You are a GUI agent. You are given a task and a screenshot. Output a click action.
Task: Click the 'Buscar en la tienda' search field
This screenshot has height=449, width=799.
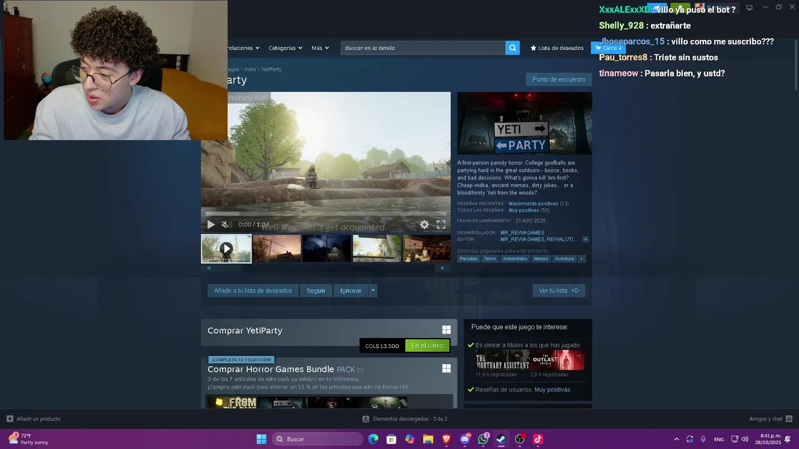click(x=423, y=48)
